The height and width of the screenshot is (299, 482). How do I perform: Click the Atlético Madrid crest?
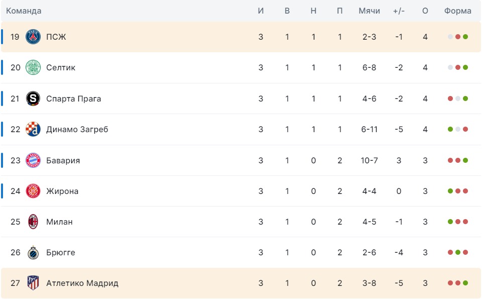click(x=33, y=283)
